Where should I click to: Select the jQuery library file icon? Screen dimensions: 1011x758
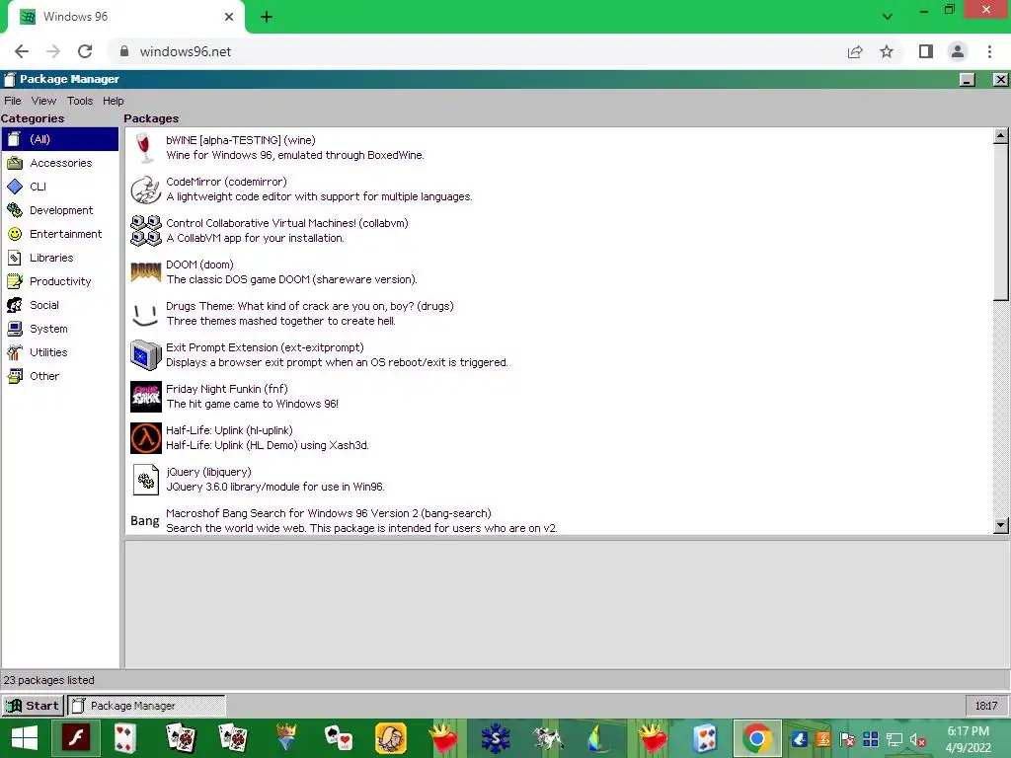146,480
